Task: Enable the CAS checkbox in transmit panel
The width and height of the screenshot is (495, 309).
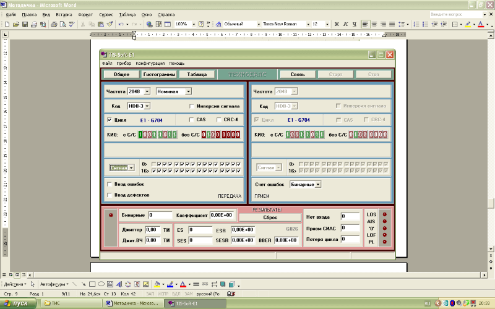Action: pyautogui.click(x=191, y=119)
